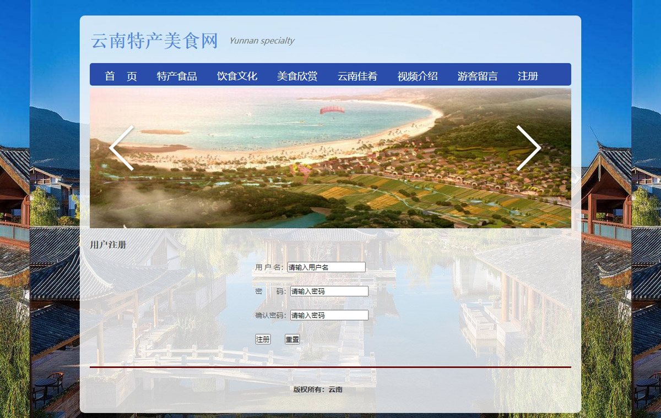Click into the 密码 password field
The image size is (661, 418).
pos(329,291)
